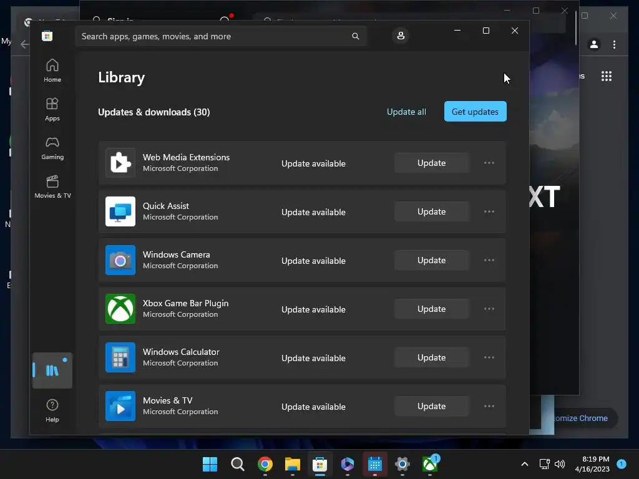Image resolution: width=639 pixels, height=479 pixels.
Task: Open the Help icon in the sidebar
Action: tap(52, 410)
